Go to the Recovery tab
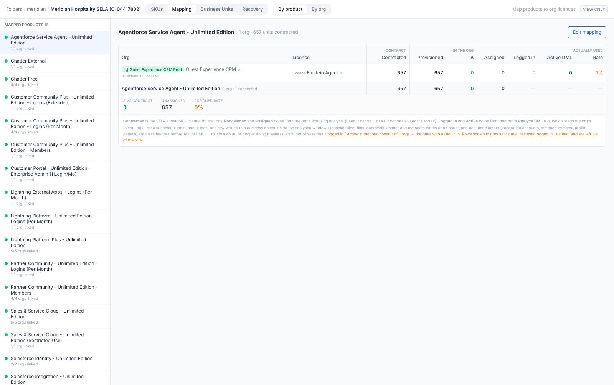The width and height of the screenshot is (614, 385). (253, 9)
